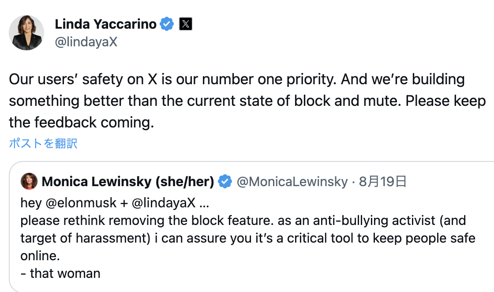Click the main post text about users' safety
The width and height of the screenshot is (494, 292).
pos(247,101)
